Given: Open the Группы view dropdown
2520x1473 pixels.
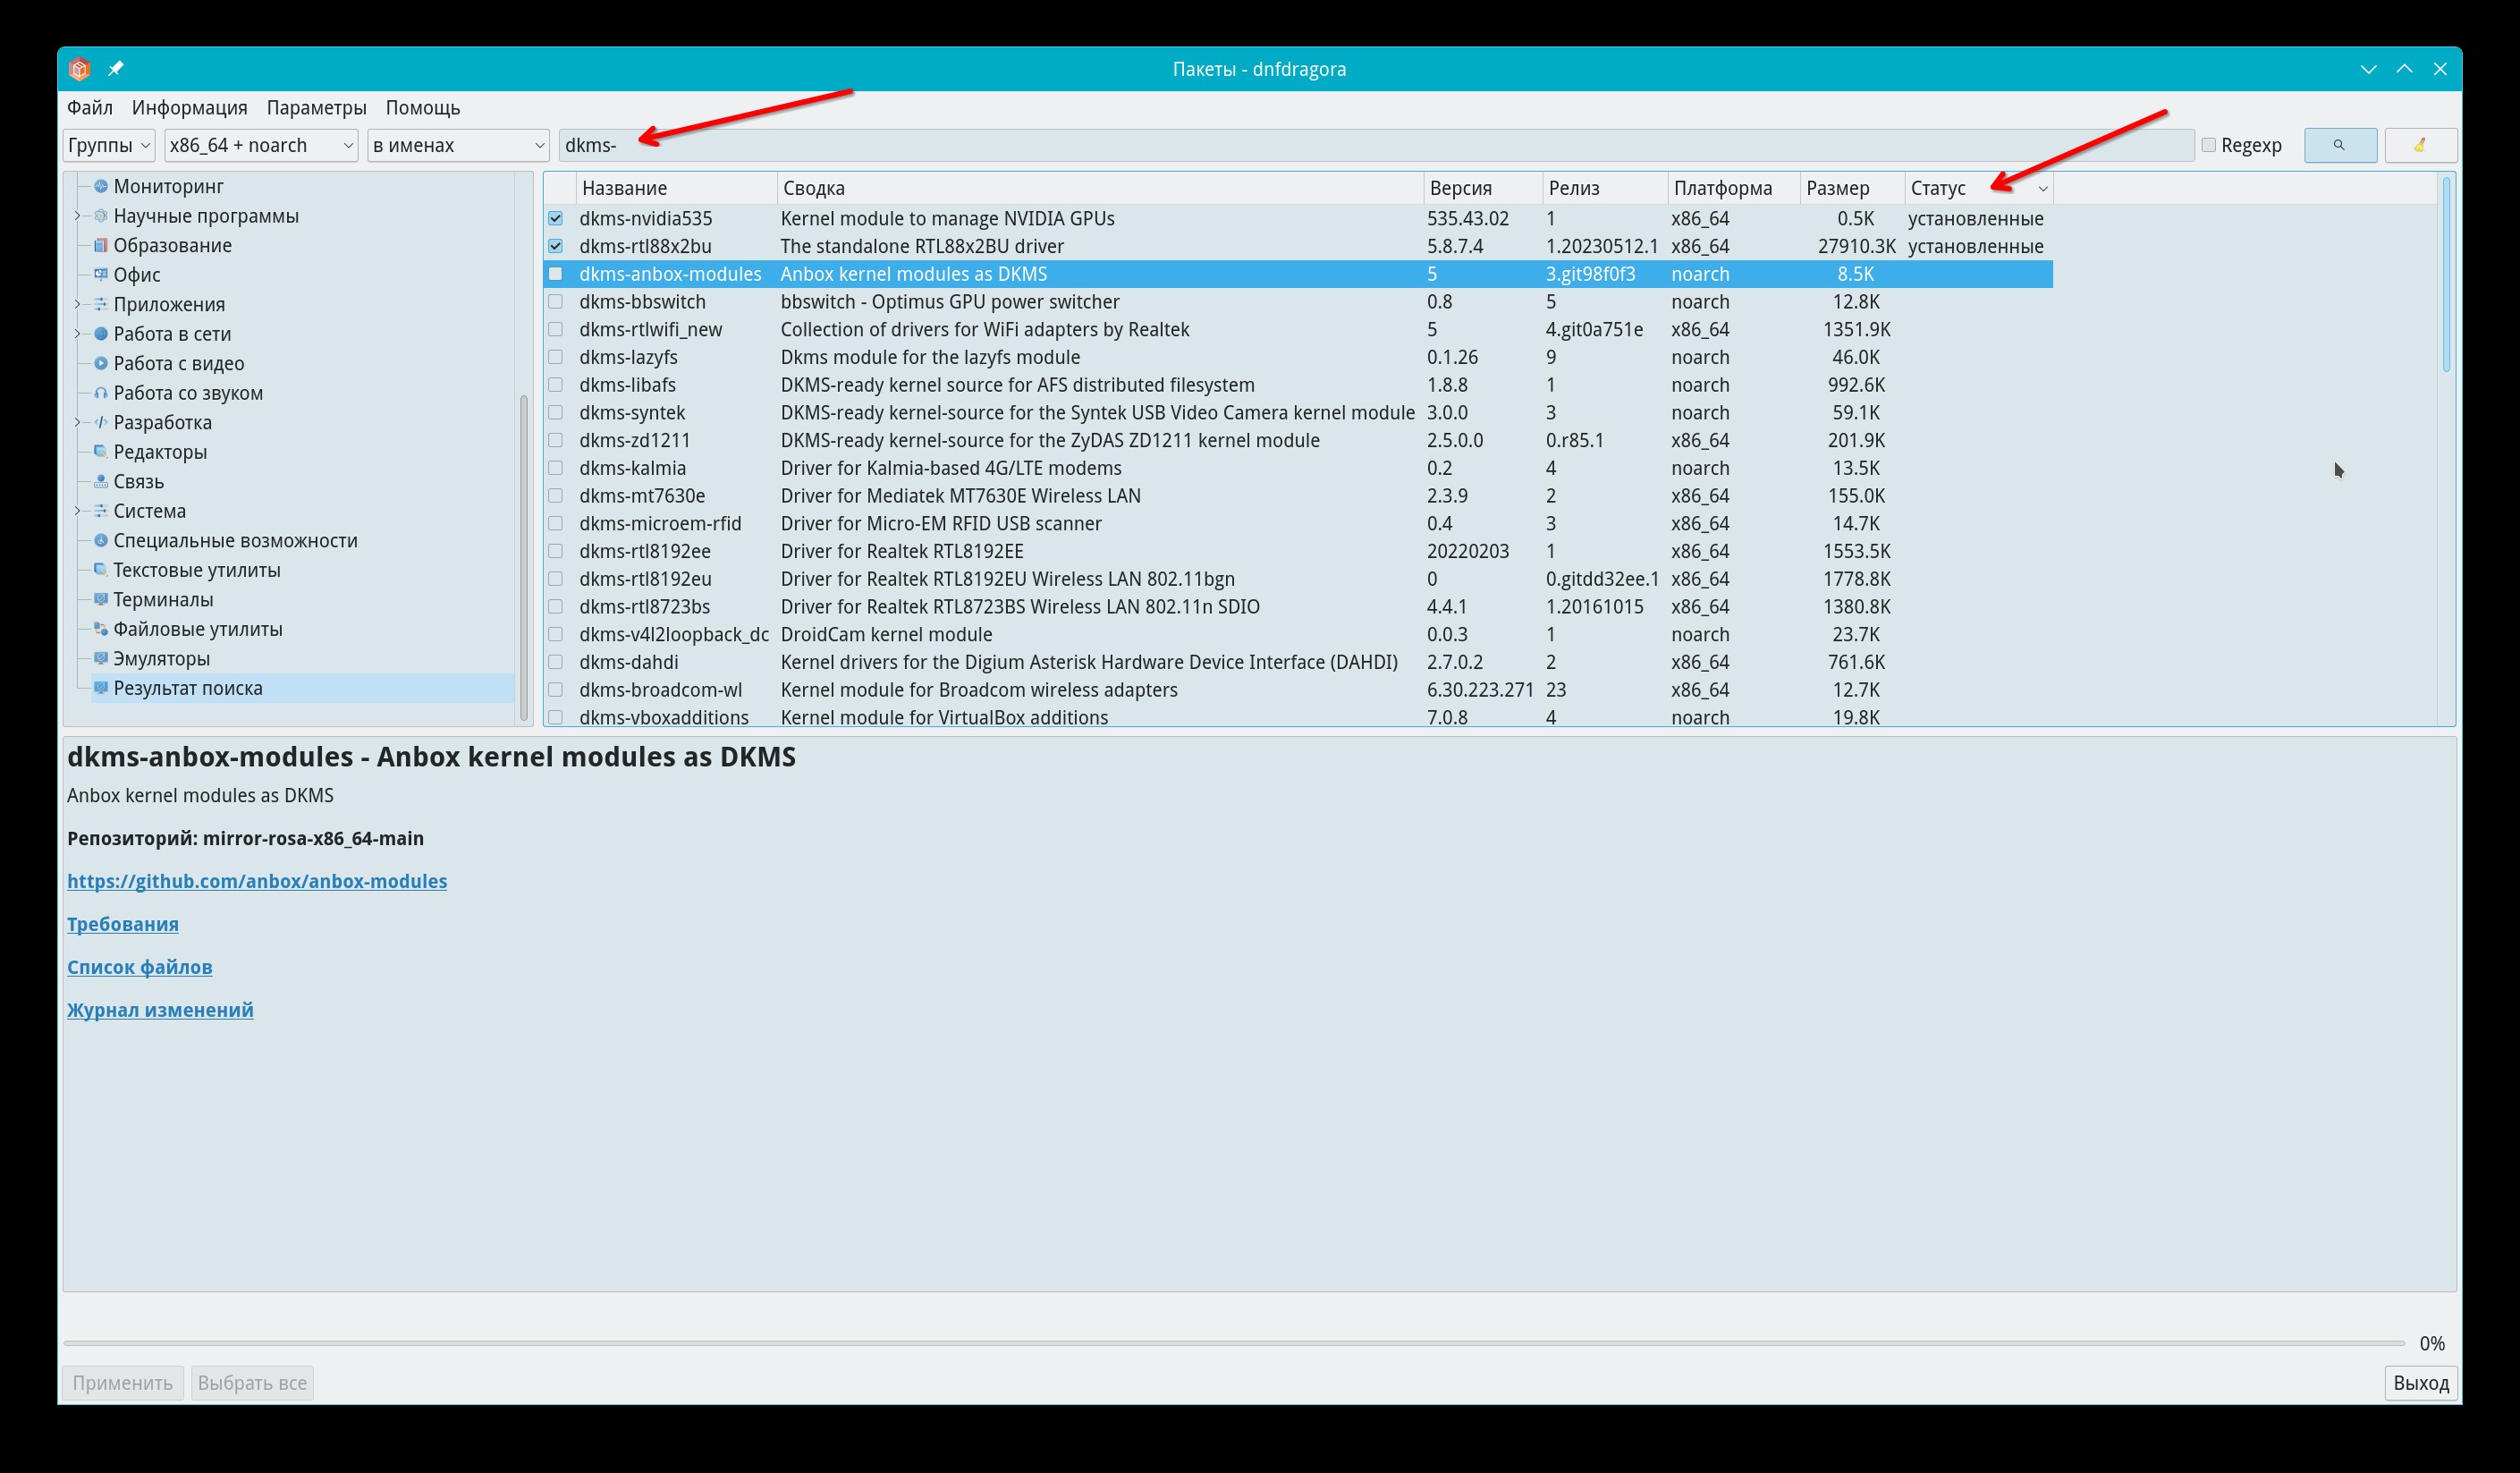Looking at the screenshot, I should point(108,145).
